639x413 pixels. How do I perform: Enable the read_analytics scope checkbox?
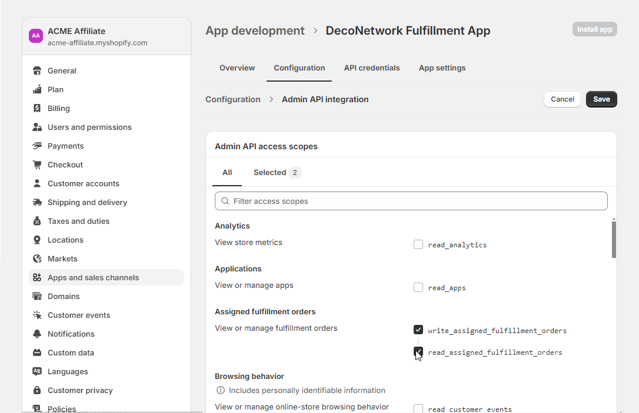coord(418,244)
